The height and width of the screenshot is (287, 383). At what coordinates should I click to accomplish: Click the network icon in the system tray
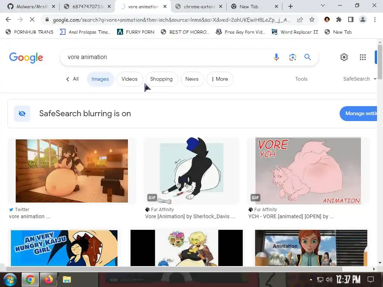click(320, 280)
